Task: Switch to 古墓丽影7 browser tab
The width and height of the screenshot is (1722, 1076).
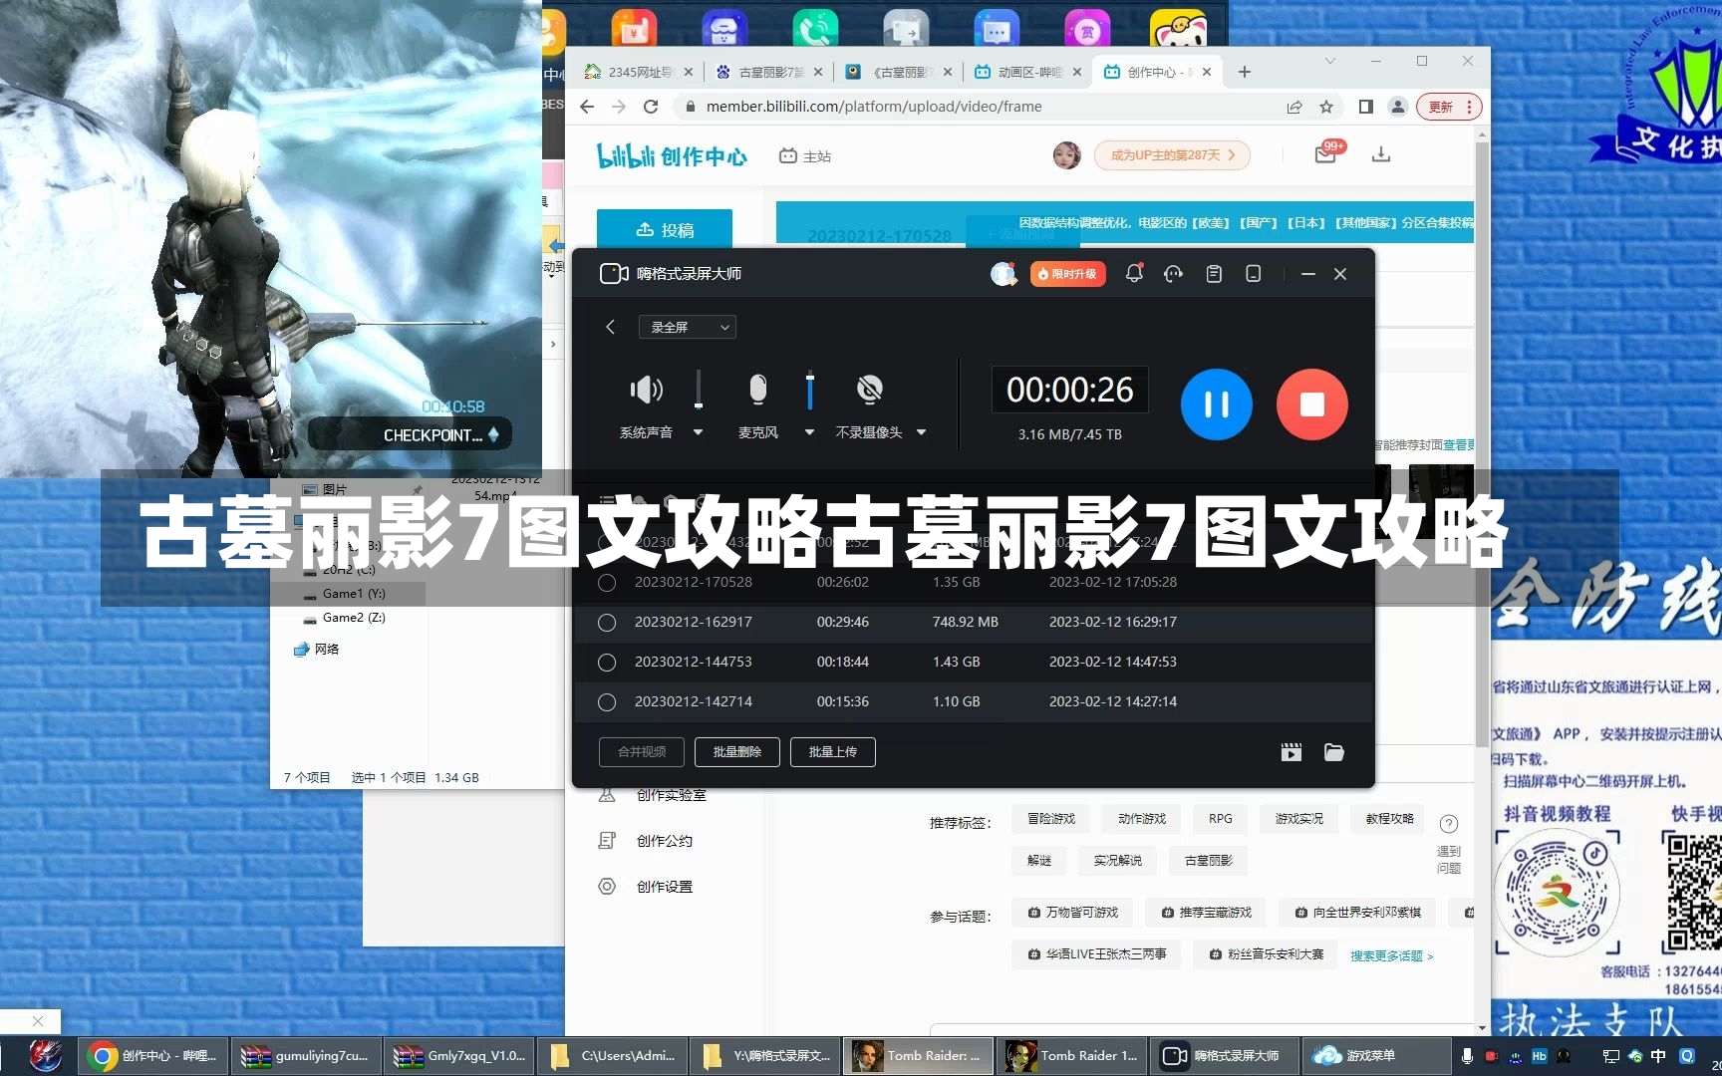Action: point(769,72)
